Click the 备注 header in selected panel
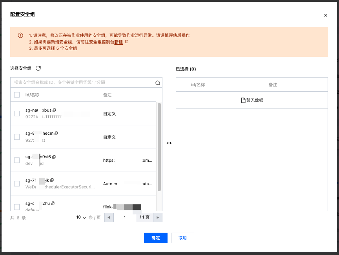Viewport: 339px width, 255px height. coord(273,85)
